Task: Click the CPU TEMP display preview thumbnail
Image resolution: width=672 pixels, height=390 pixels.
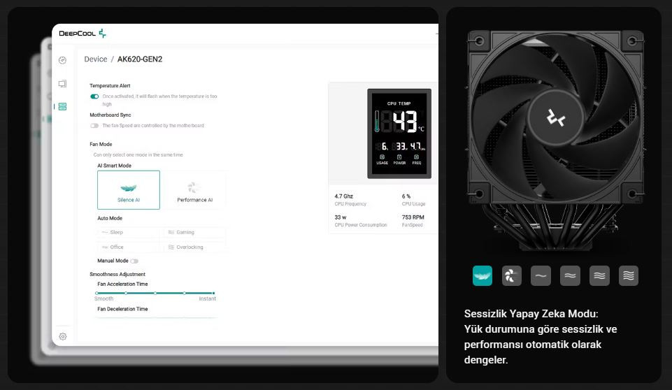Action: pyautogui.click(x=399, y=133)
